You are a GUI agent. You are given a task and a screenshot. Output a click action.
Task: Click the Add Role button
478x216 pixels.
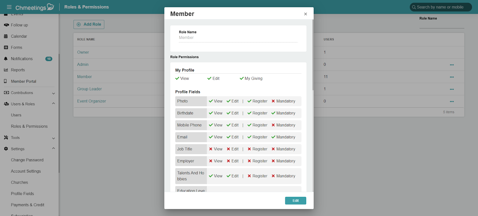coord(89,25)
